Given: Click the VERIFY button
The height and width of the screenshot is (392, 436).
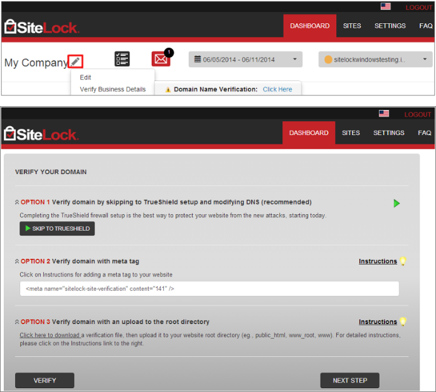Looking at the screenshot, I should (45, 380).
